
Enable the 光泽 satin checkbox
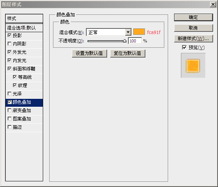tap(9, 94)
